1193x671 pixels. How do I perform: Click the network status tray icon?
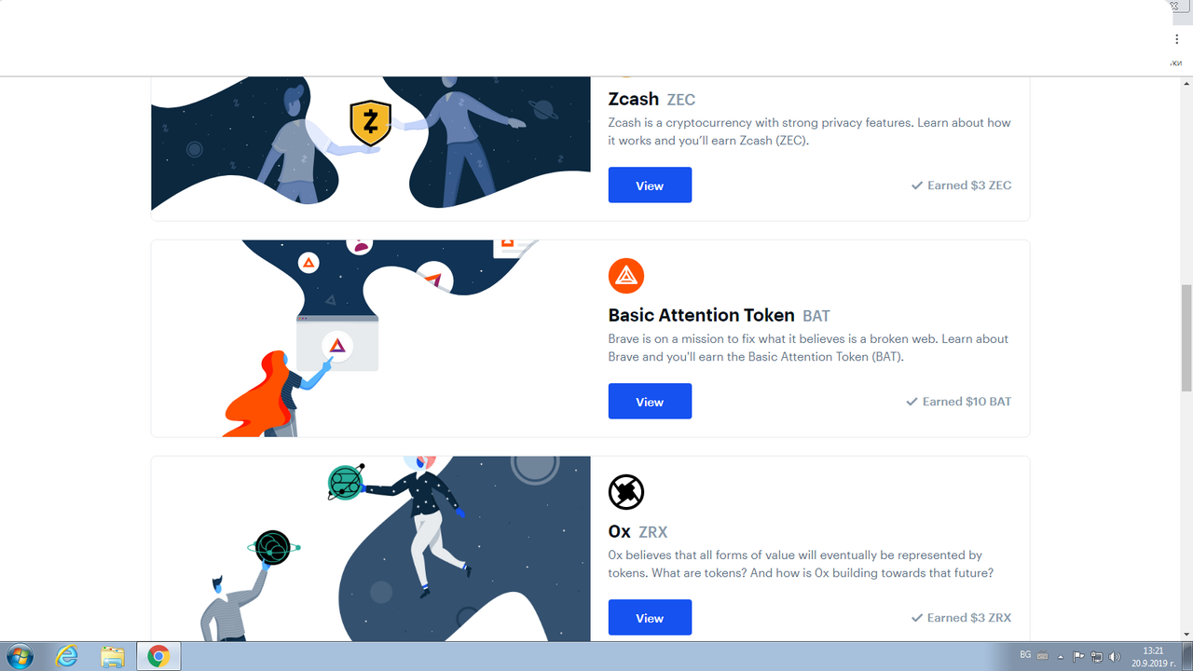[x=1097, y=657]
